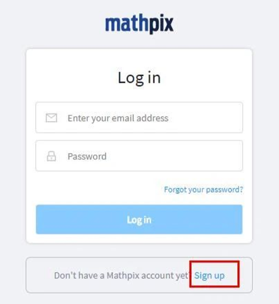Image resolution: width=279 pixels, height=304 pixels.
Task: Focus the email address input field
Action: [x=139, y=118]
